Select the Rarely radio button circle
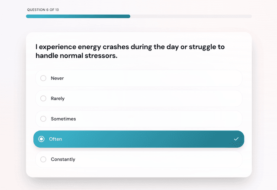This screenshot has height=190, width=277. coord(43,98)
